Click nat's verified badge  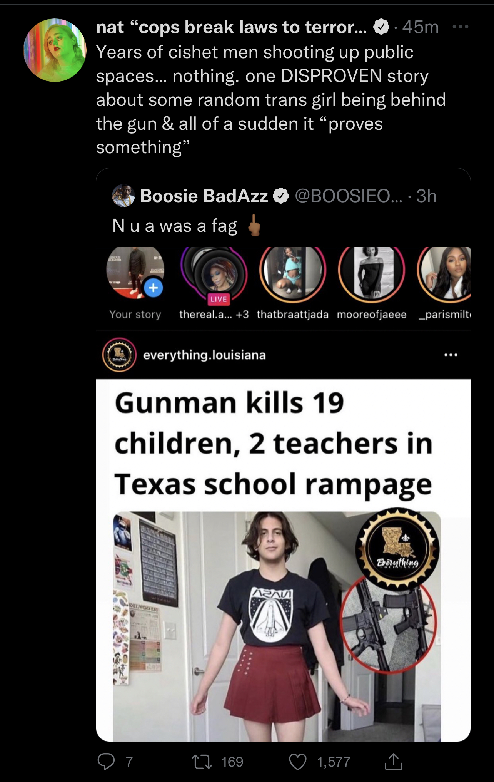(x=381, y=27)
